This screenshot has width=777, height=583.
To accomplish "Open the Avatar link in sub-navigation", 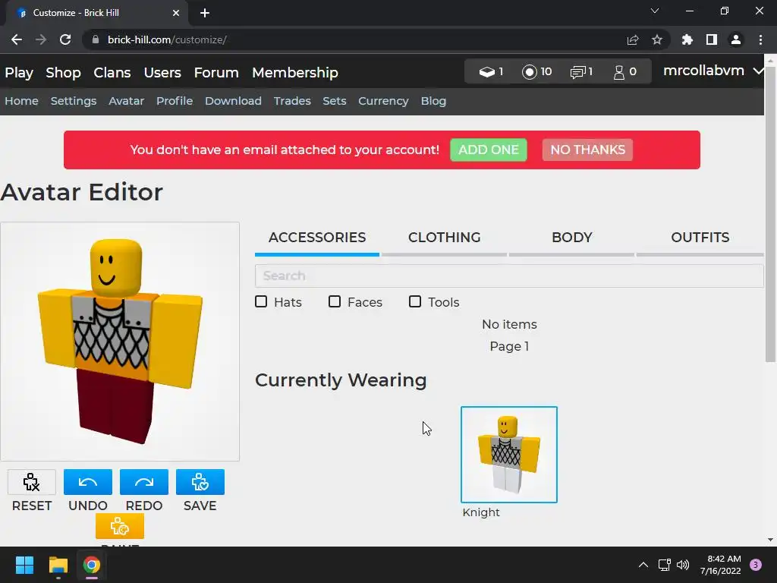I will click(127, 101).
